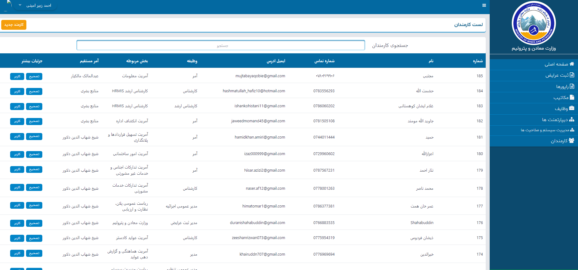Screen dimensions: 578x270
Task: Click تصحیح button for employee 185
Action: [x=34, y=76]
